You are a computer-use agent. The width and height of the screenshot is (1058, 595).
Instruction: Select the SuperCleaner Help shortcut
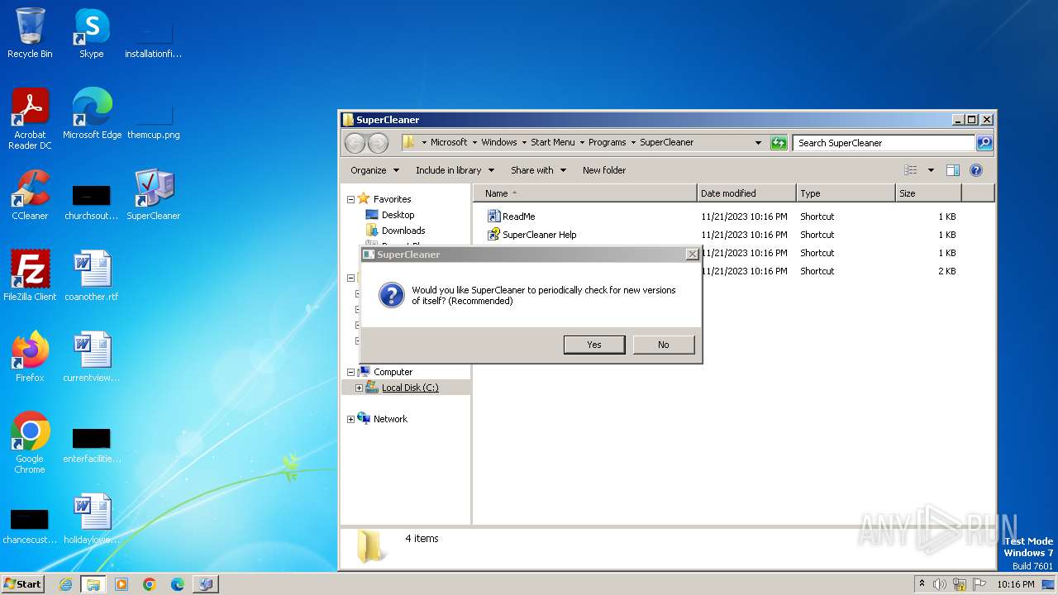tap(531, 235)
